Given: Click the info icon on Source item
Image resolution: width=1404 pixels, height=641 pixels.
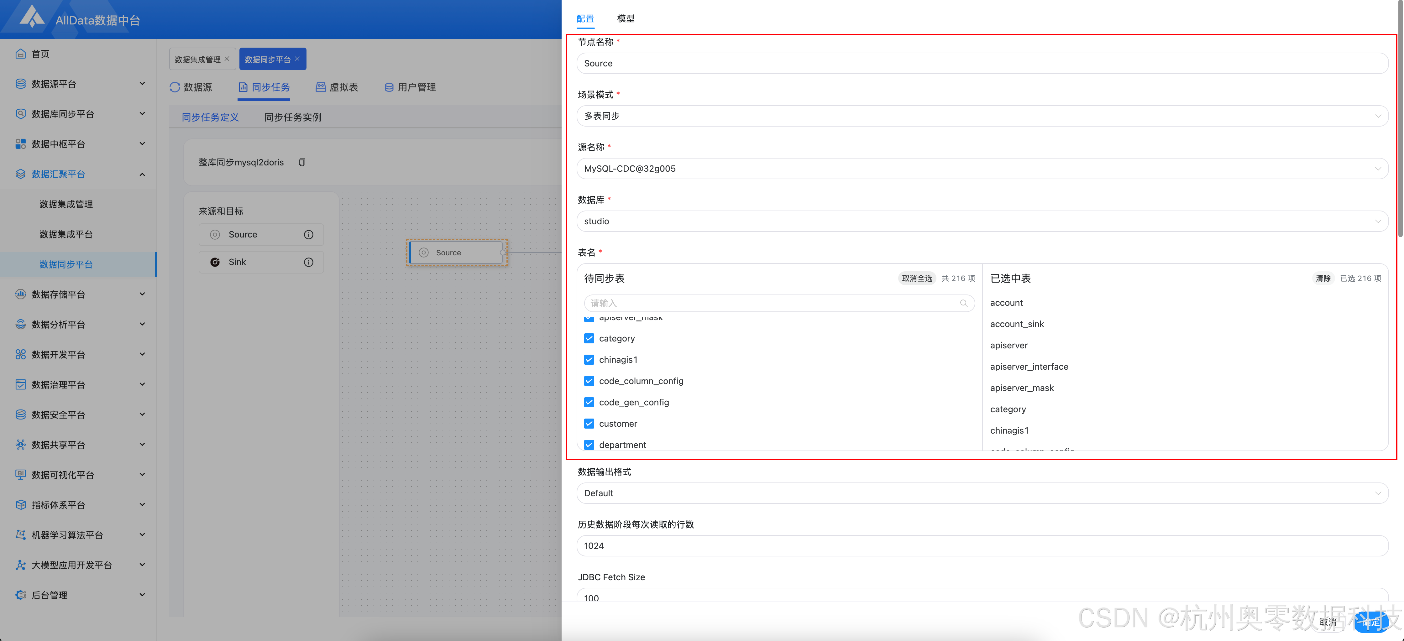Looking at the screenshot, I should (308, 234).
